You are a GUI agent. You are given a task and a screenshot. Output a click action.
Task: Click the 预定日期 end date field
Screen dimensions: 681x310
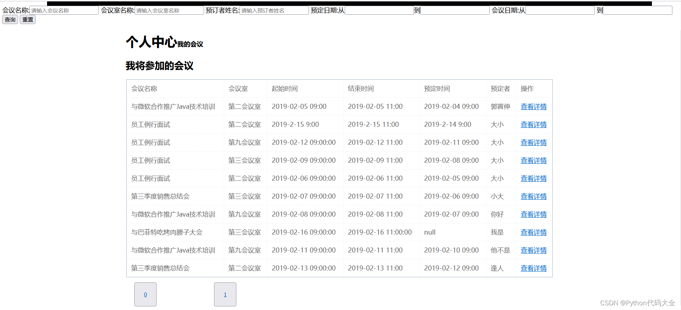[455, 10]
